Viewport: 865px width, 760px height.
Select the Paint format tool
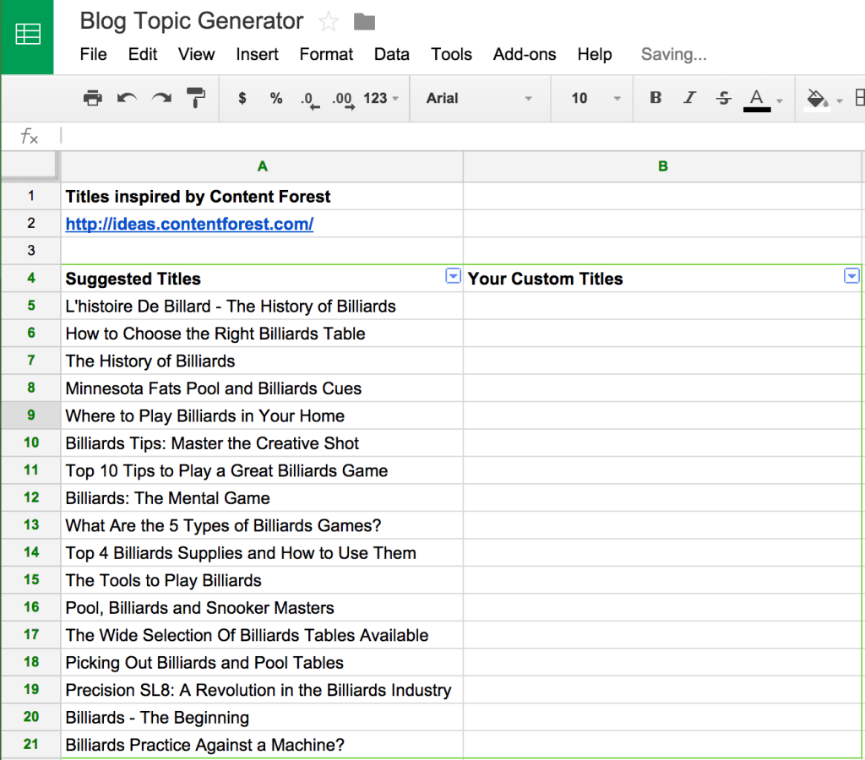click(196, 98)
